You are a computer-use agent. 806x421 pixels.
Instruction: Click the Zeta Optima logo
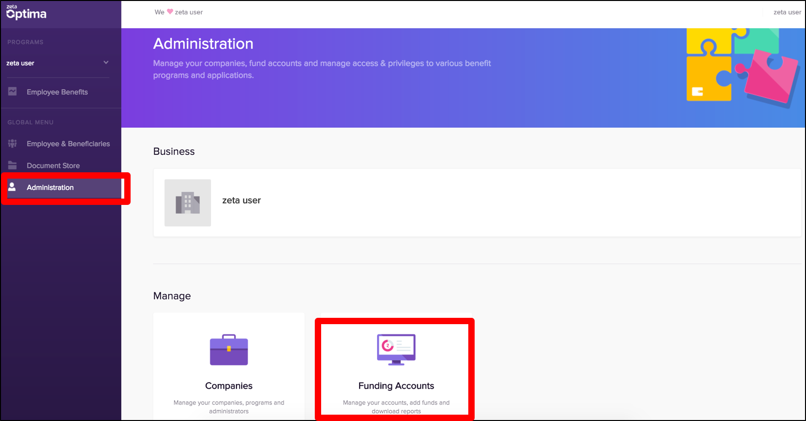26,12
